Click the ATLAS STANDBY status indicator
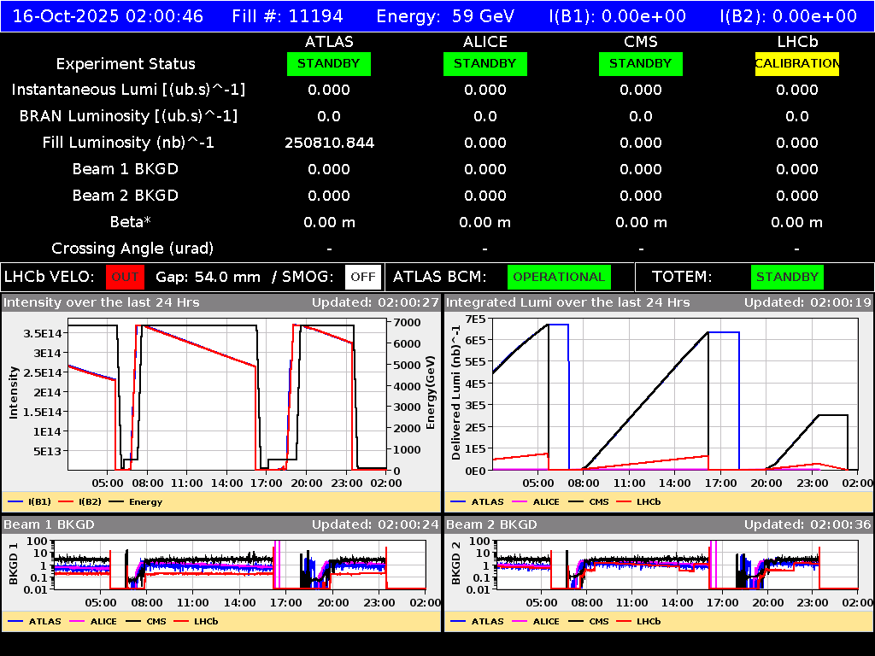 tap(329, 63)
